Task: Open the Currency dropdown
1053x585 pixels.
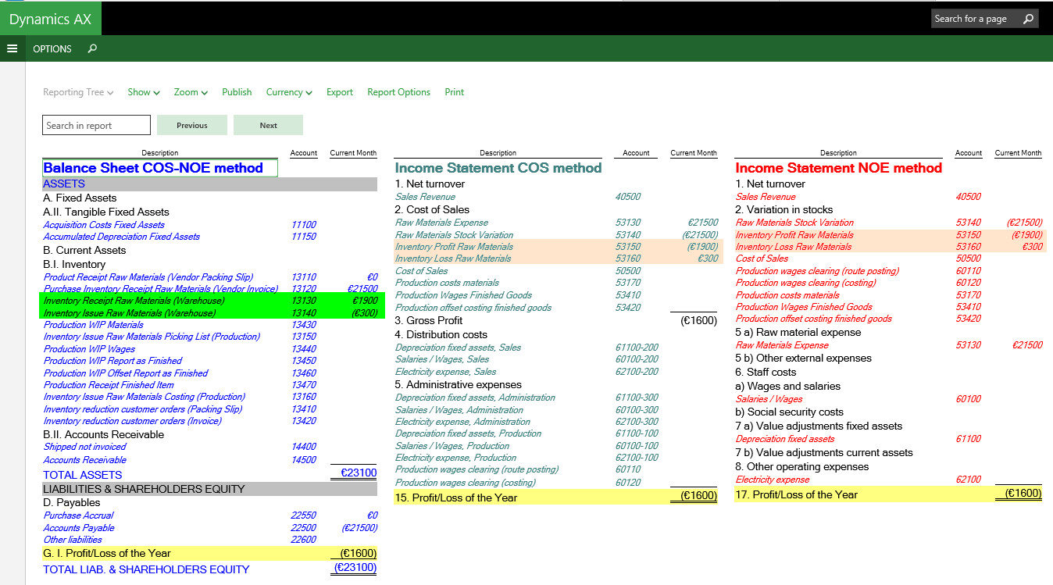Action: 289,92
